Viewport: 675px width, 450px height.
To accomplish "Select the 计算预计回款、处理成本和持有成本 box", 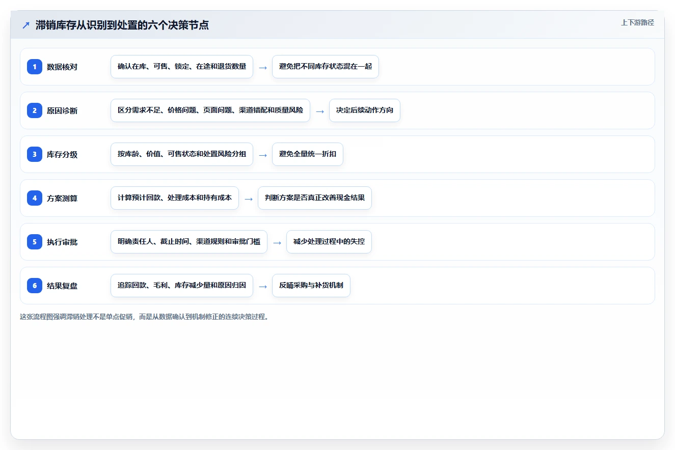I will point(175,198).
